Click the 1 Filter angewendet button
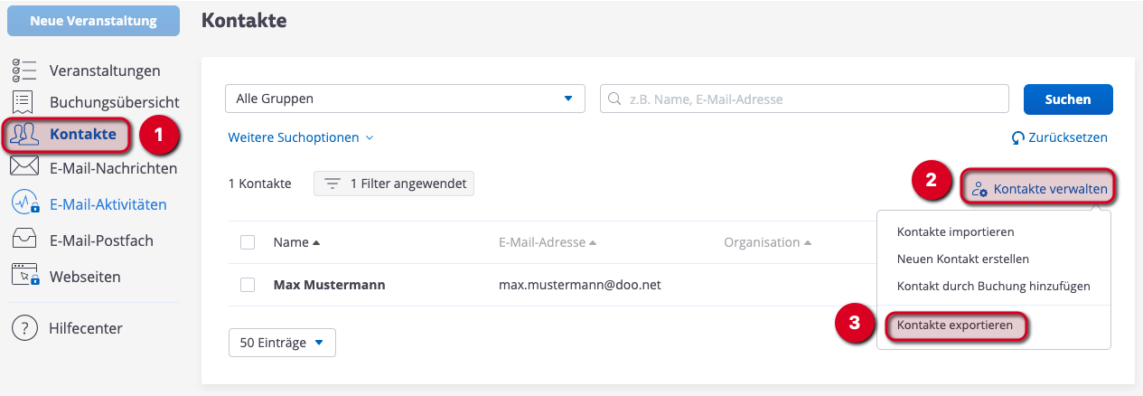1143x396 pixels. (394, 184)
